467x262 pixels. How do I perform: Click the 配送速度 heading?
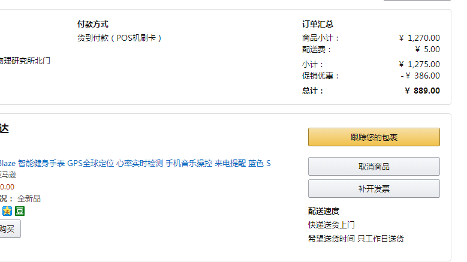click(x=323, y=211)
